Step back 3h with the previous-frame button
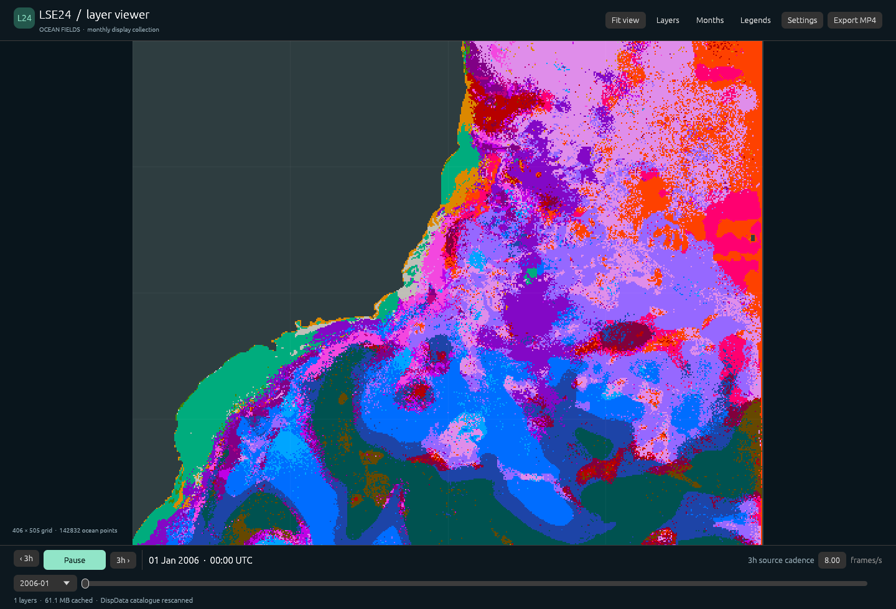This screenshot has height=609, width=896. tap(27, 559)
